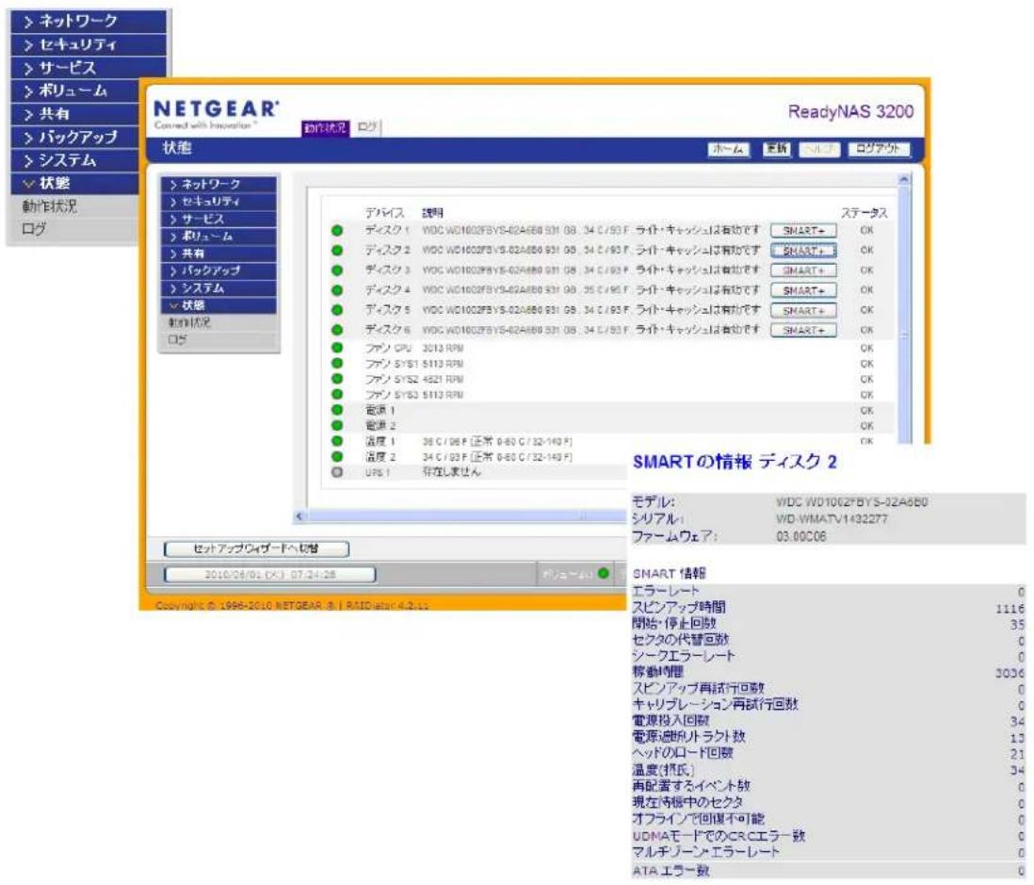
Task: Expand ボリューム in the enlarged side menu
Action: click(76, 90)
